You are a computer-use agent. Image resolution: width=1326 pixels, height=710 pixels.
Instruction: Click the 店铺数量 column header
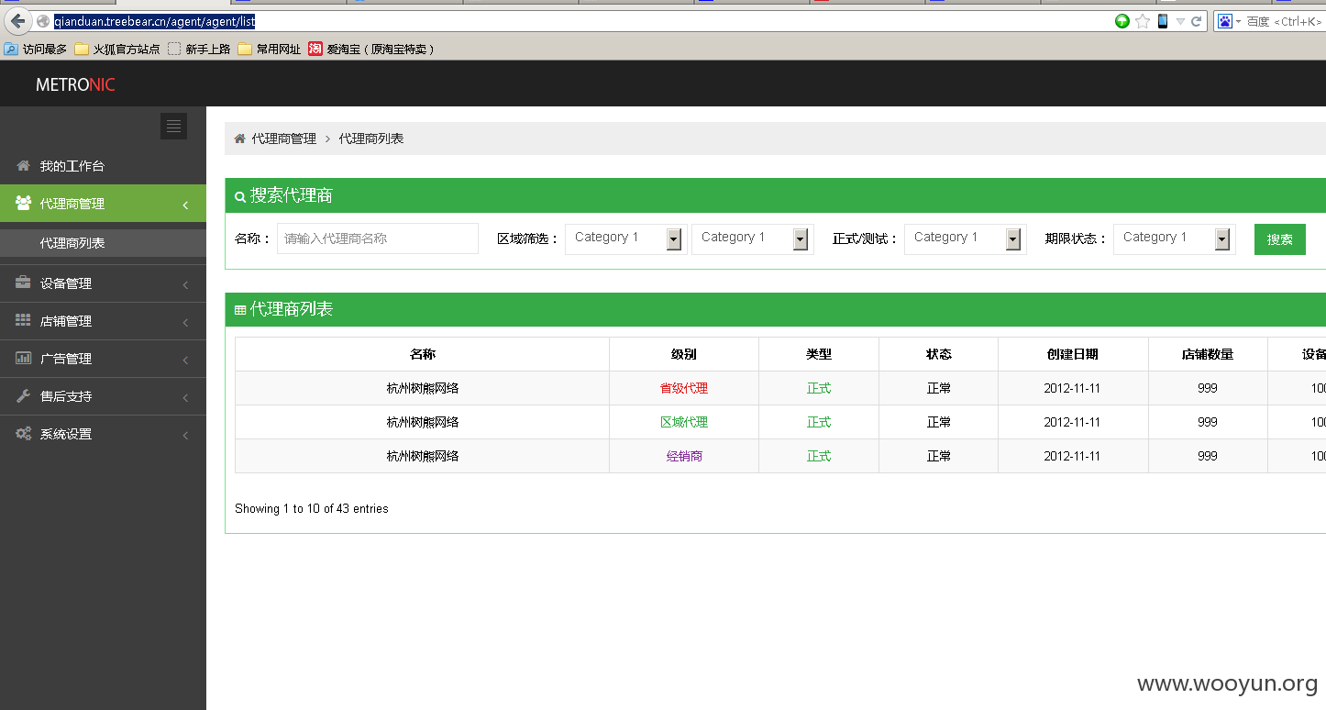pyautogui.click(x=1208, y=354)
